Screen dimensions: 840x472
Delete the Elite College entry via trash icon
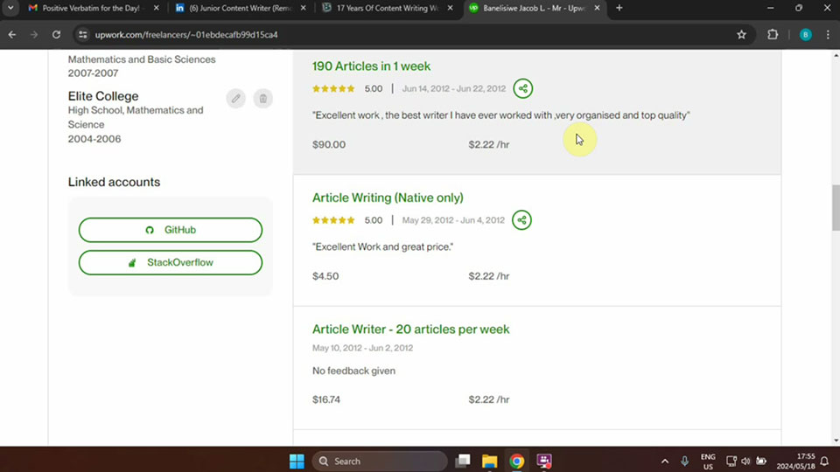263,99
